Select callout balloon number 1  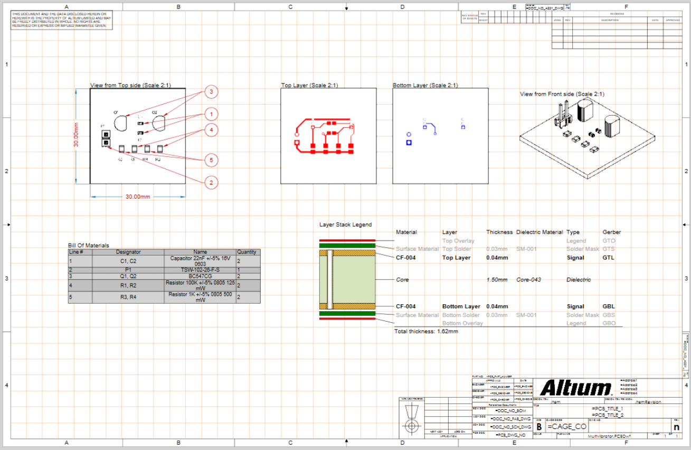pos(211,114)
